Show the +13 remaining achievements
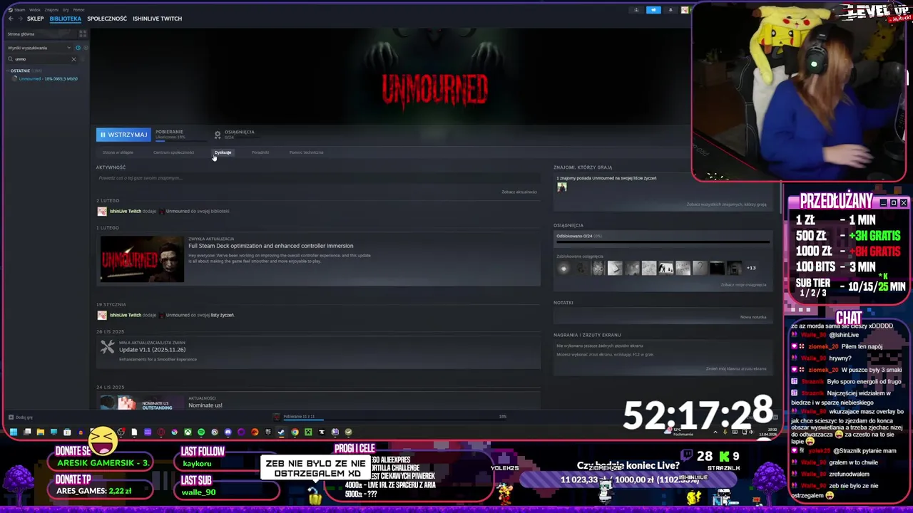Viewport: 913px width, 513px height. [751, 268]
